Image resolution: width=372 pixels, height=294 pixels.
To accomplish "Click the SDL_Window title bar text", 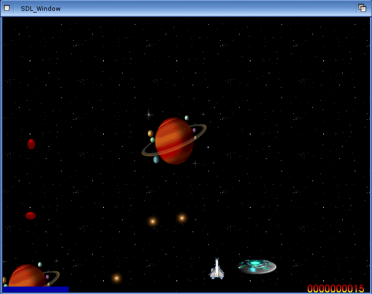I will [x=41, y=9].
